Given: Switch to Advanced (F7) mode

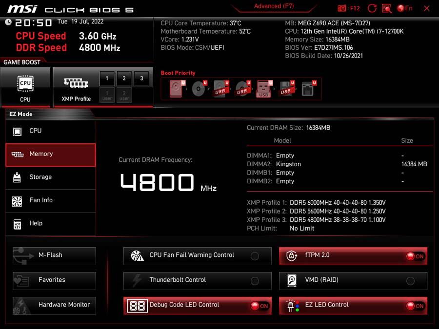Looking at the screenshot, I should [x=274, y=6].
